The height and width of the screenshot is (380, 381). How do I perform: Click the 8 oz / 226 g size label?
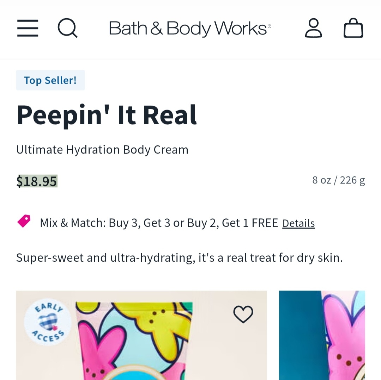click(338, 180)
